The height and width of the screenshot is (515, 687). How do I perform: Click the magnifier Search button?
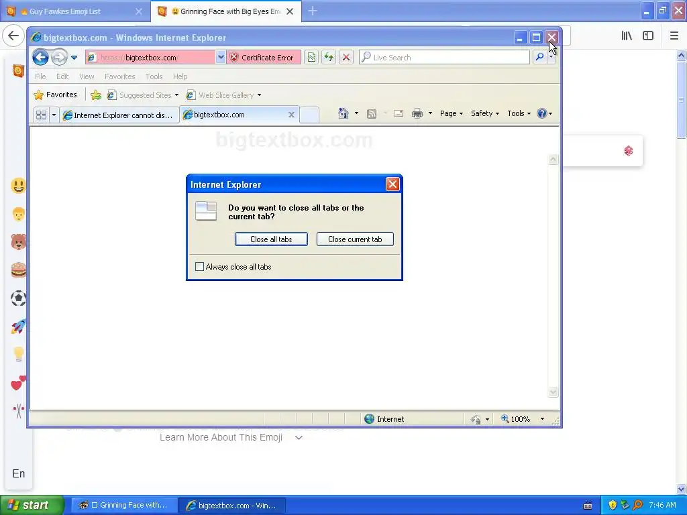click(540, 57)
